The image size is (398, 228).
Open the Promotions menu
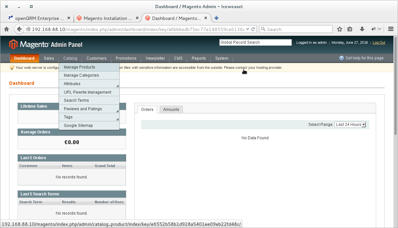click(126, 58)
